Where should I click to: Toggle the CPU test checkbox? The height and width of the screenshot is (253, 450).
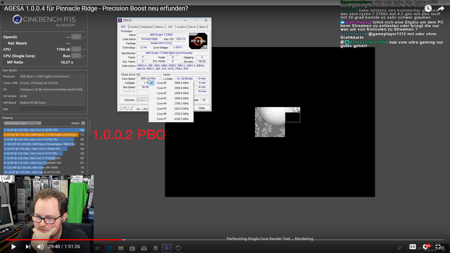(84, 50)
